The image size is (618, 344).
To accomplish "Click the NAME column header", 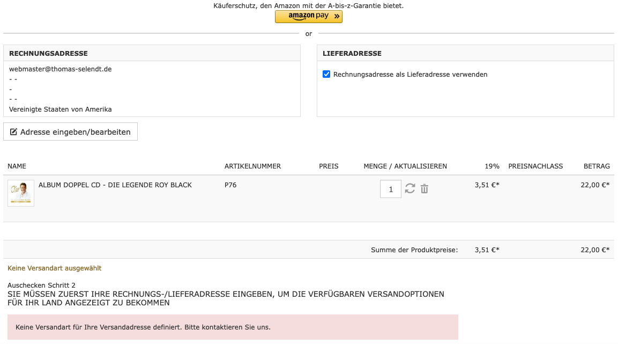I will pyautogui.click(x=17, y=166).
